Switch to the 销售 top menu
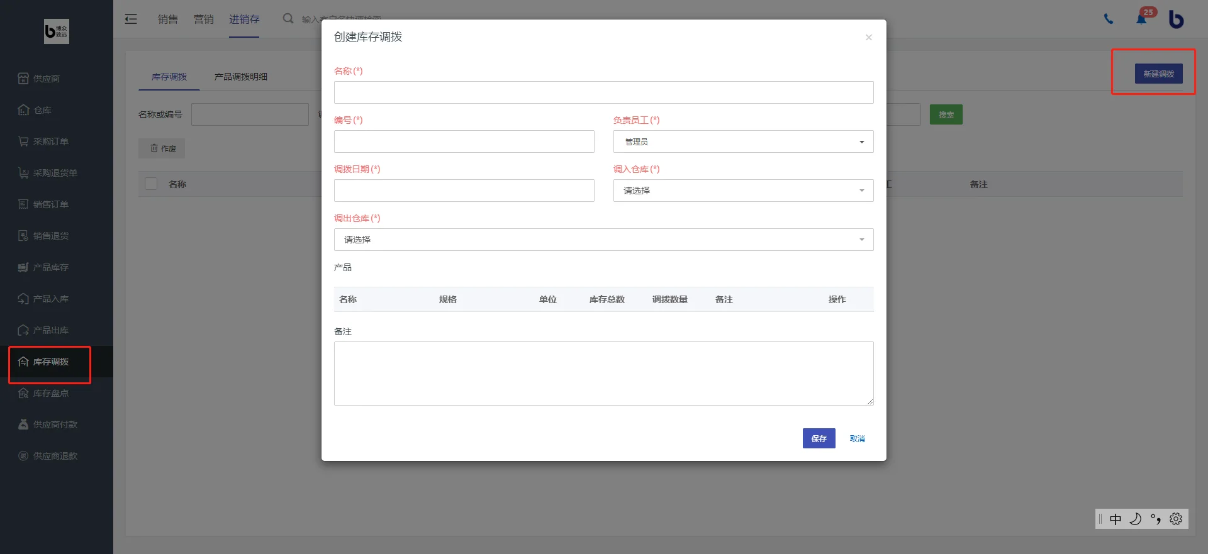The image size is (1208, 554). pyautogui.click(x=168, y=19)
